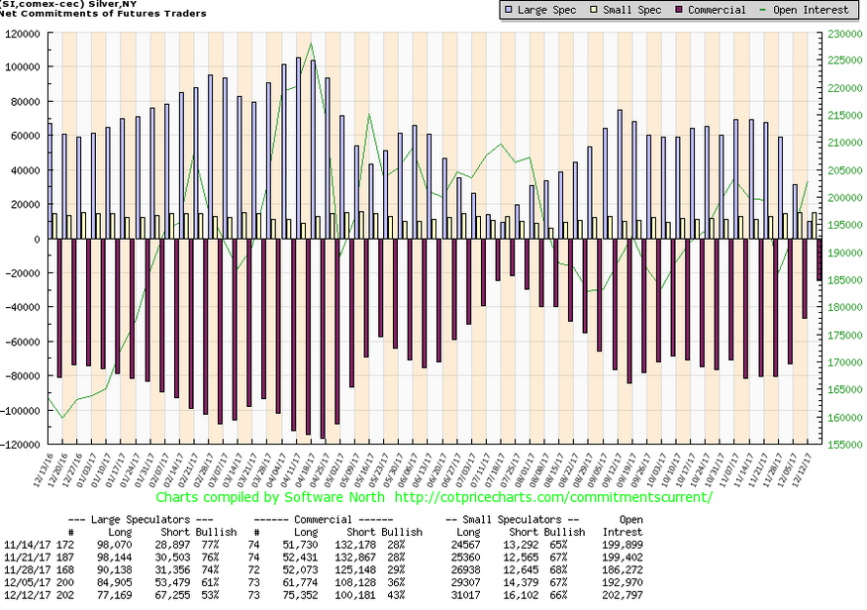Screen dimensions: 867x610
Task: Click the 12/12/17 date label on x-axis
Action: click(813, 467)
